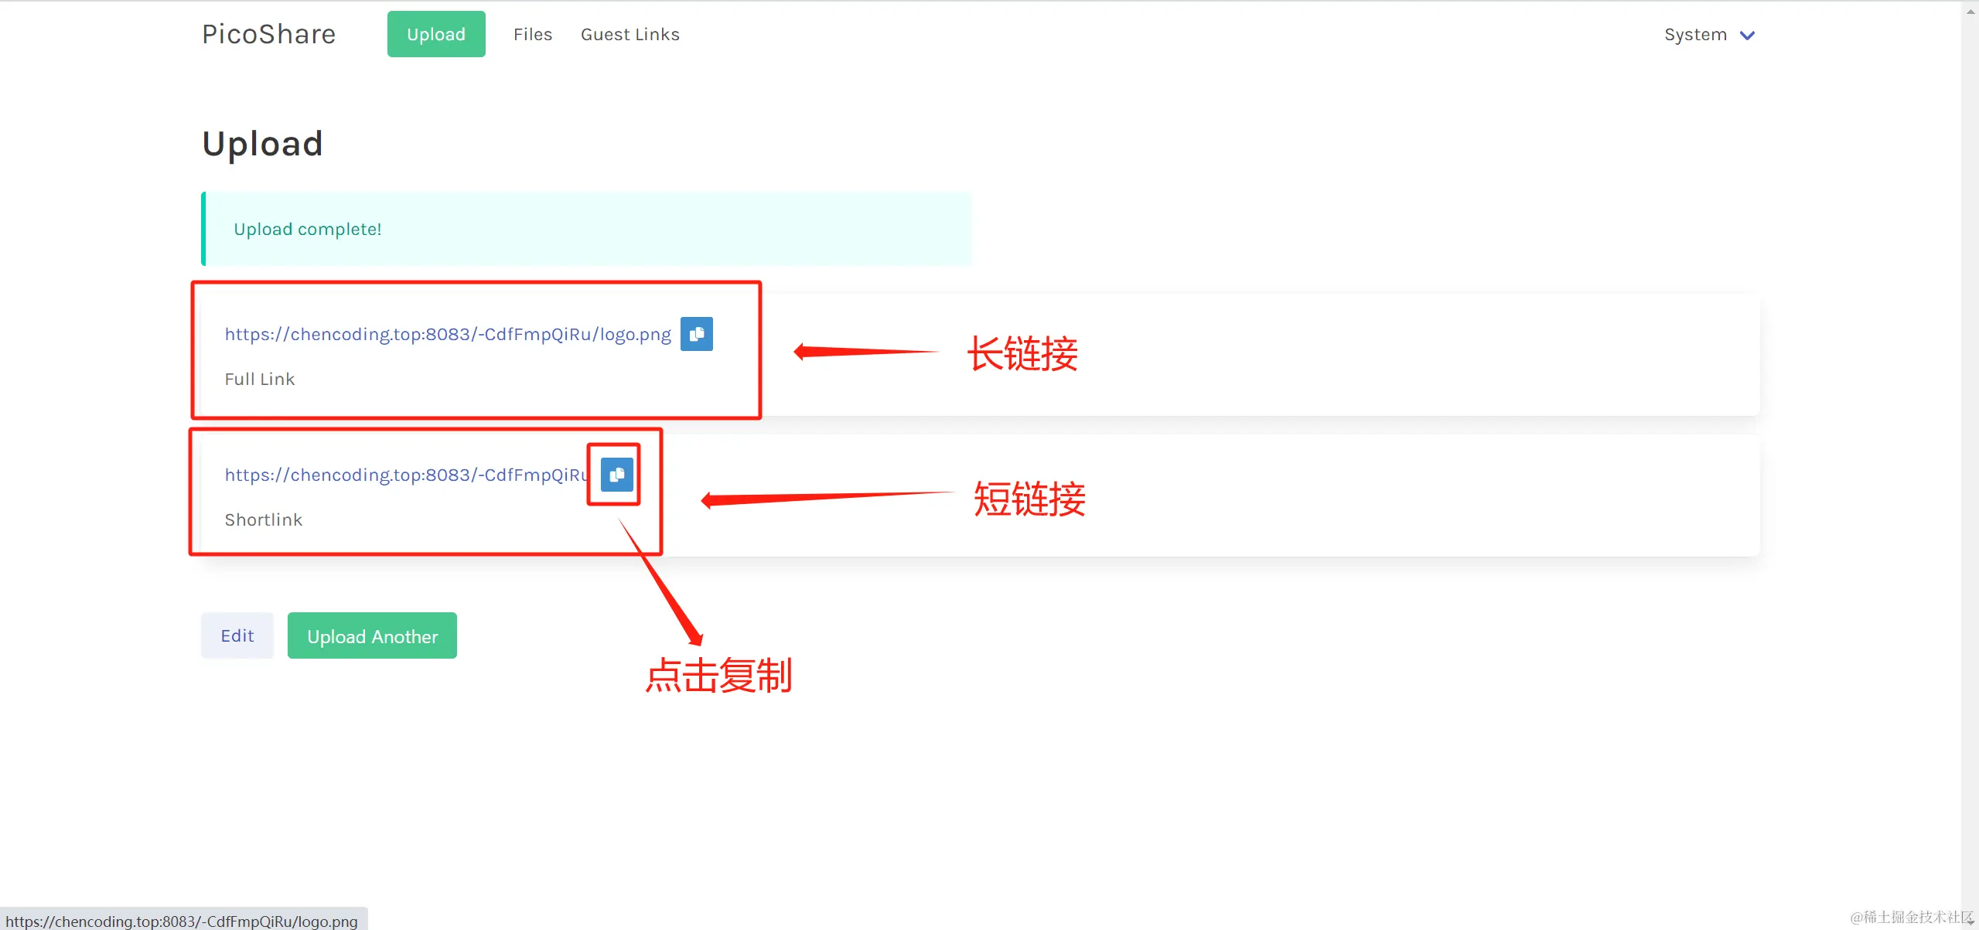Click the scrollbar down arrow
The width and height of the screenshot is (1979, 930).
[1970, 921]
